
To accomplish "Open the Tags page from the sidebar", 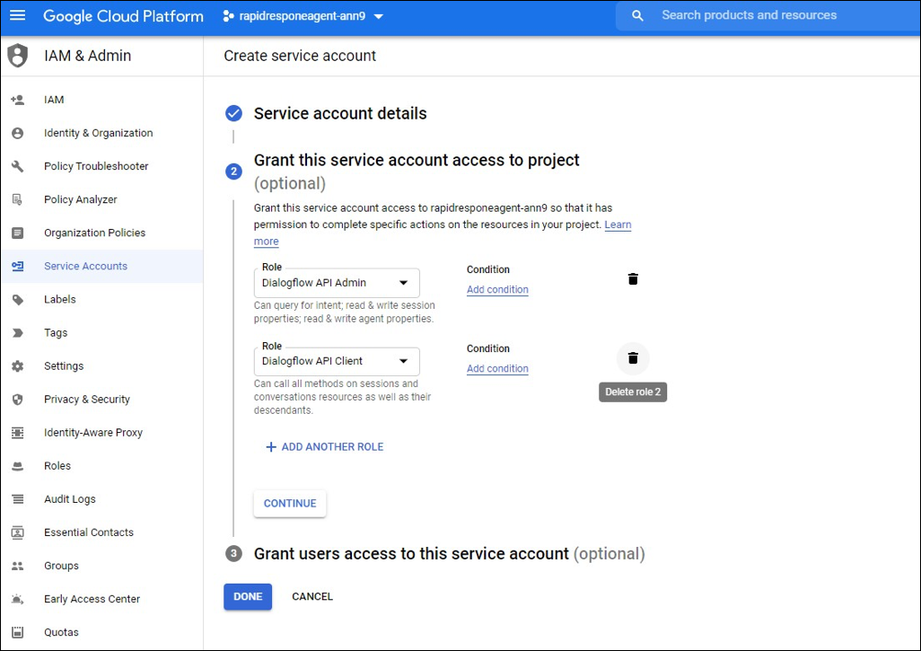I will coord(57,332).
